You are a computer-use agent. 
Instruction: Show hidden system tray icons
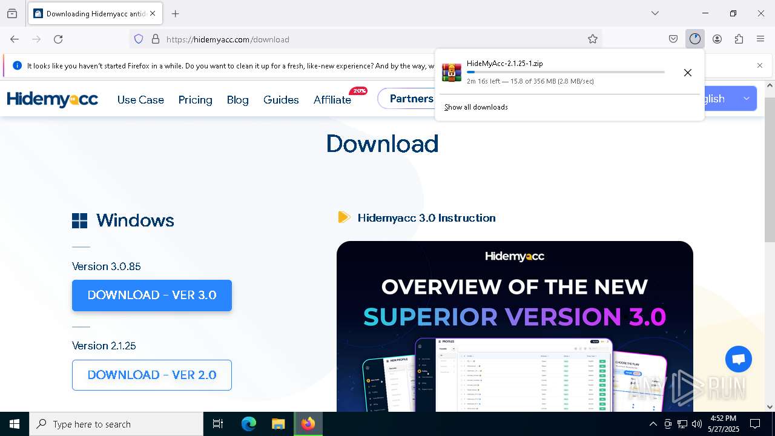click(x=653, y=424)
